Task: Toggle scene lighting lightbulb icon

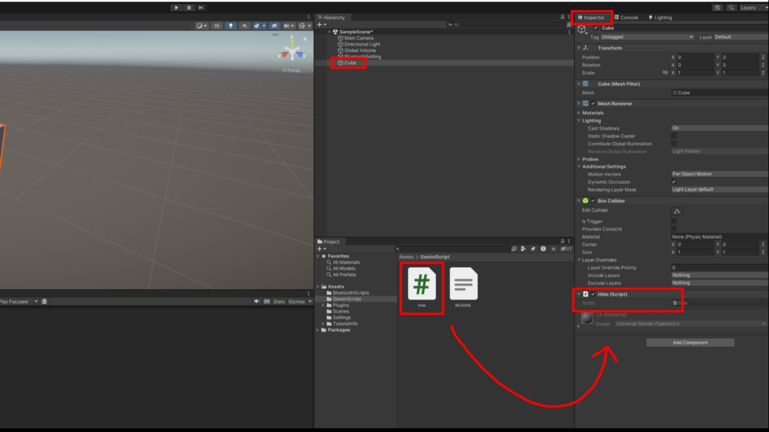Action: click(x=231, y=26)
